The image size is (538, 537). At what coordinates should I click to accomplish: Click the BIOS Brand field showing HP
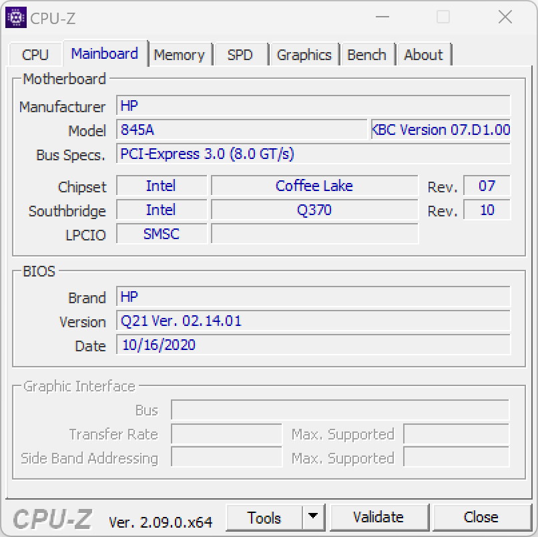(x=313, y=297)
